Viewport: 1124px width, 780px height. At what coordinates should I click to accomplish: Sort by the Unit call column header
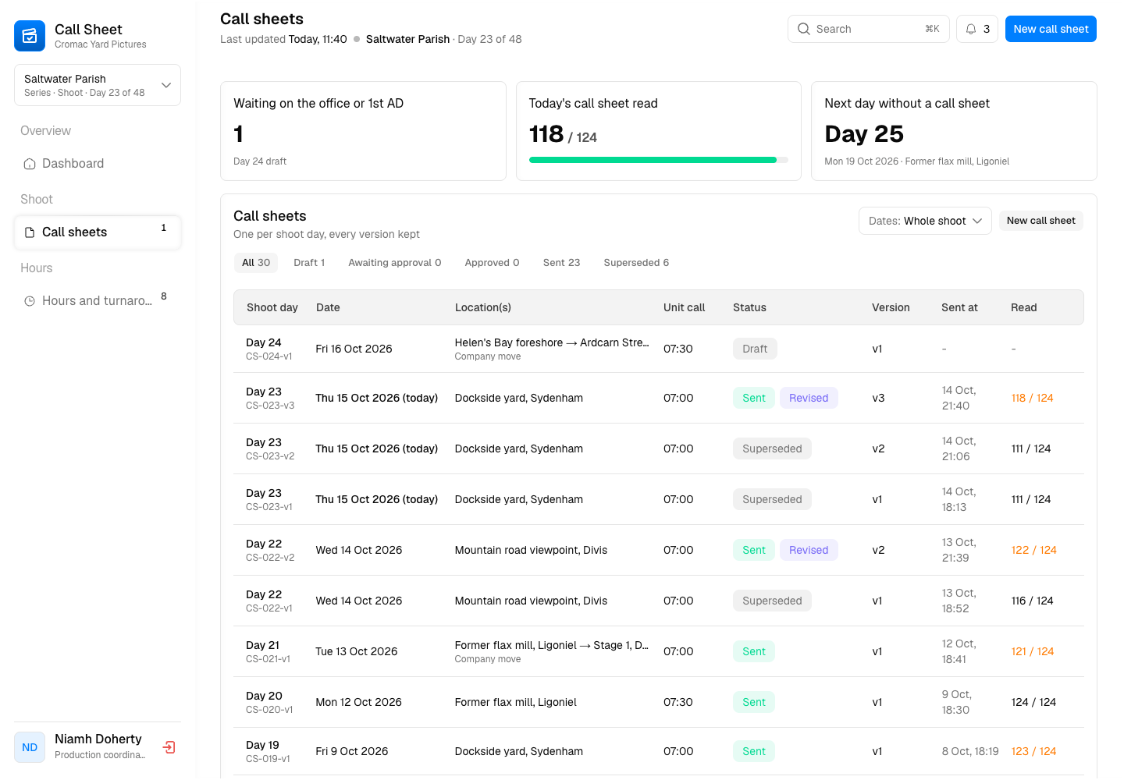tap(684, 307)
